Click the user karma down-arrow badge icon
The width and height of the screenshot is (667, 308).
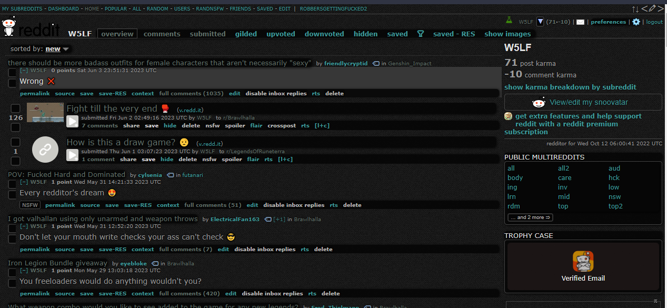pyautogui.click(x=540, y=22)
